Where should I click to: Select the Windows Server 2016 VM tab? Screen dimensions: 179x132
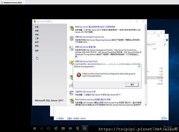point(13,2)
